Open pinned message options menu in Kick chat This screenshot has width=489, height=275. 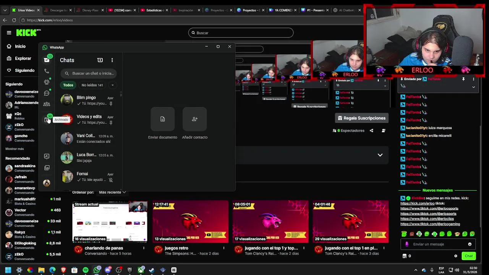pyautogui.click(x=473, y=79)
